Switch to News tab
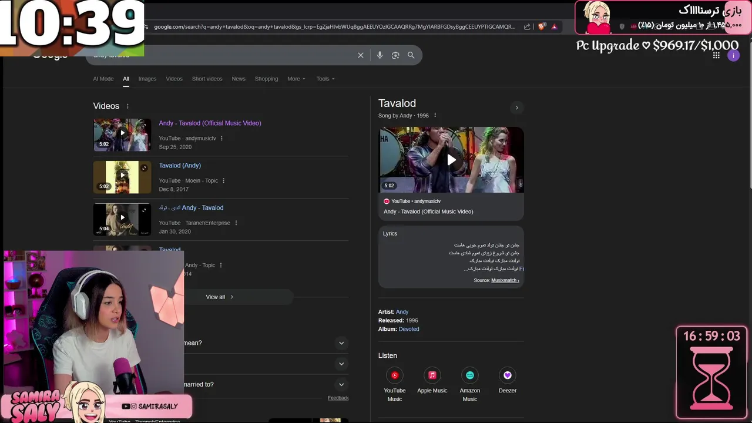The height and width of the screenshot is (423, 752). click(239, 79)
